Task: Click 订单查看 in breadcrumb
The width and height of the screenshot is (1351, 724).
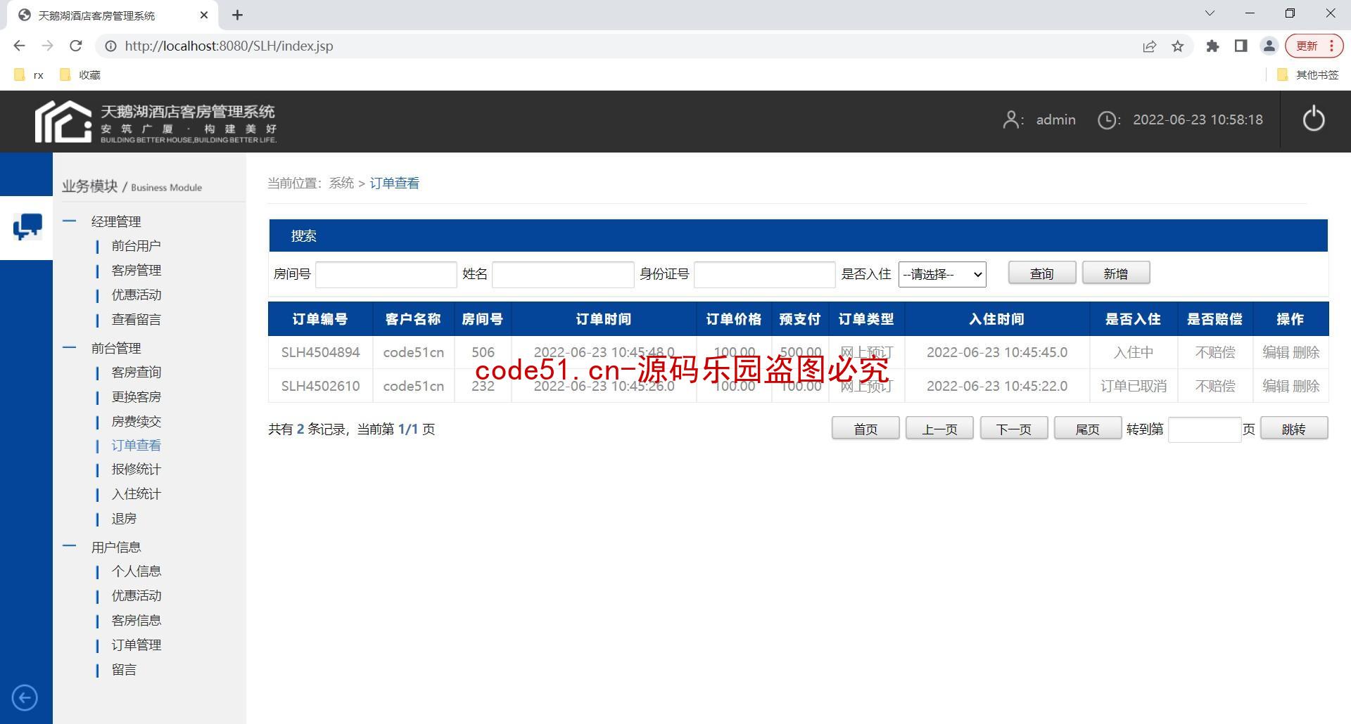Action: (x=395, y=183)
